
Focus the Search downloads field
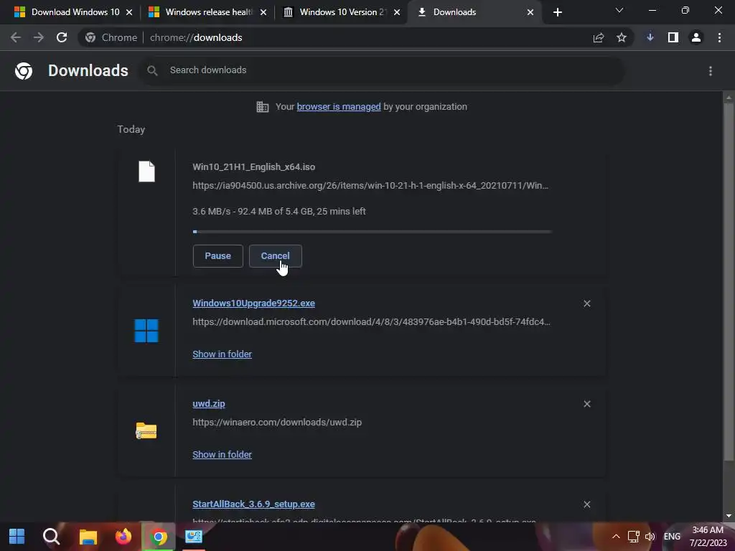tap(382, 70)
